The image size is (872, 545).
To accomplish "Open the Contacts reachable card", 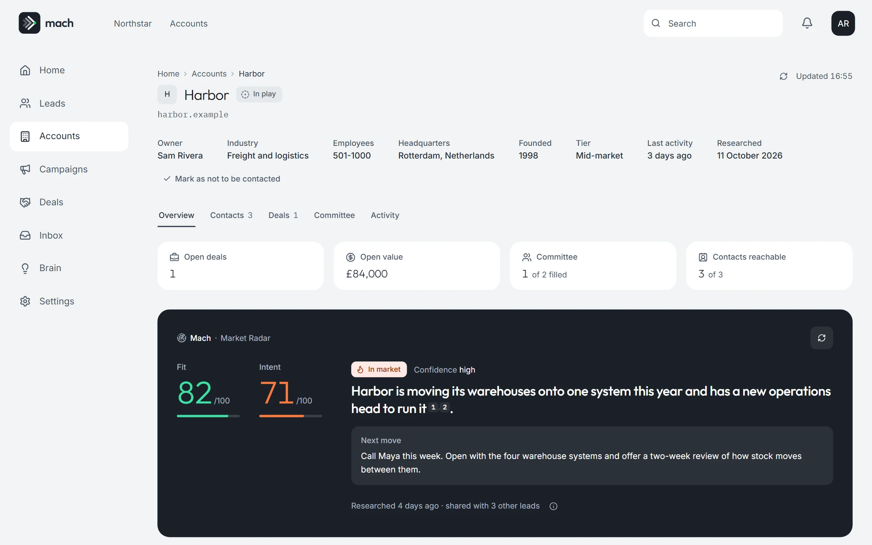I will [769, 266].
